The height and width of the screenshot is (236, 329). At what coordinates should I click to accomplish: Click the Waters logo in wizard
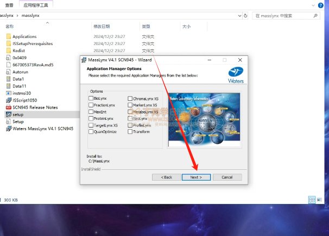pos(236,75)
